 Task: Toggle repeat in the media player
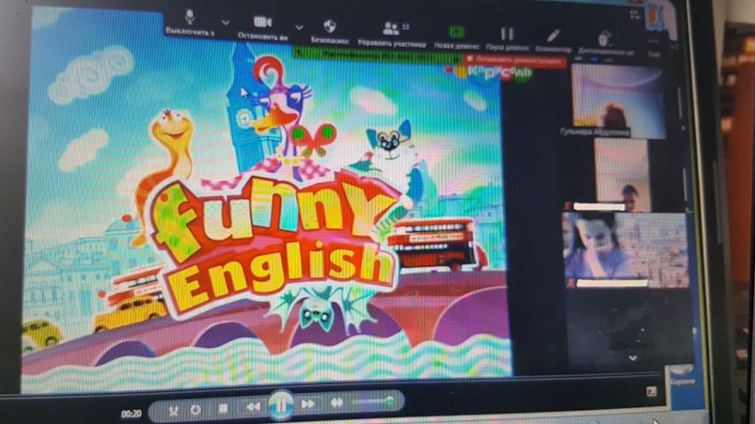pyautogui.click(x=196, y=409)
